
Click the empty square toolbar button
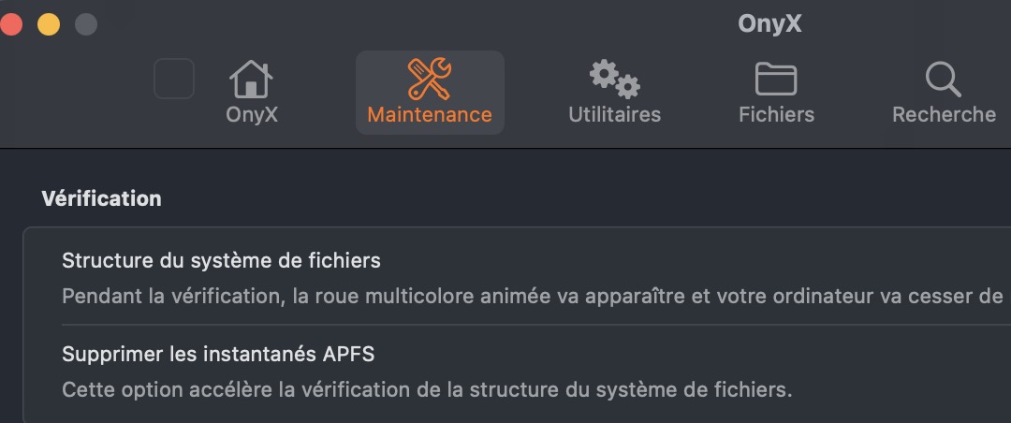(x=174, y=79)
